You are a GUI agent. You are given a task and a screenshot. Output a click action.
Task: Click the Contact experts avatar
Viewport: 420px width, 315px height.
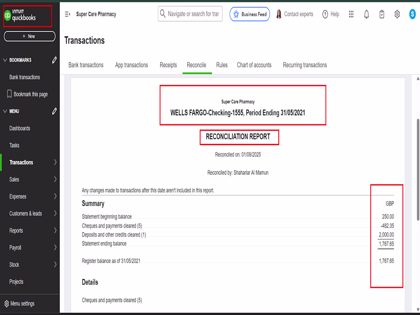(279, 14)
